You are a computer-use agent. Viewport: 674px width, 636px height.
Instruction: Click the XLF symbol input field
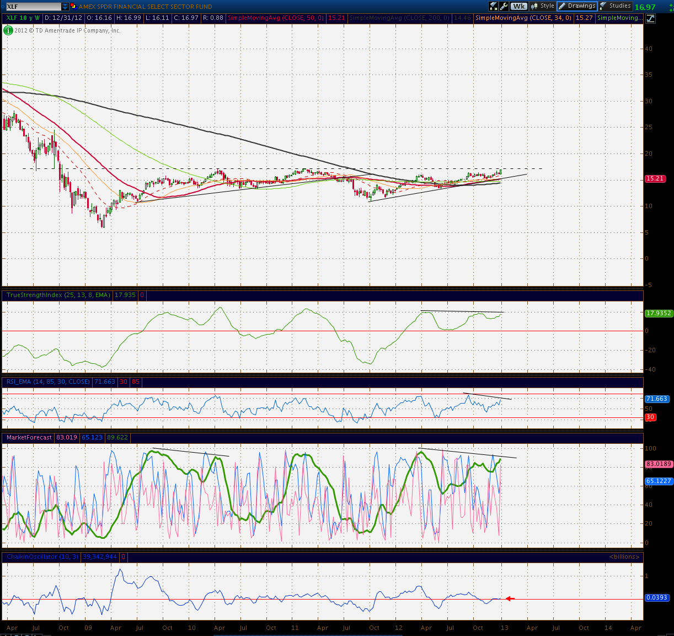(x=33, y=7)
